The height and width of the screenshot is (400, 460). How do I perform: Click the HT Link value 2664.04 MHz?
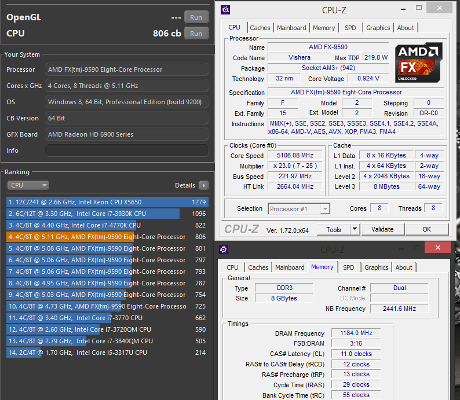[295, 186]
